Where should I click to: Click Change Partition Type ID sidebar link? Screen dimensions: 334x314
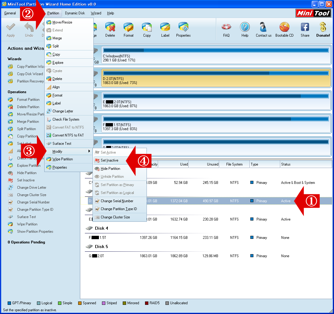pos(35,210)
